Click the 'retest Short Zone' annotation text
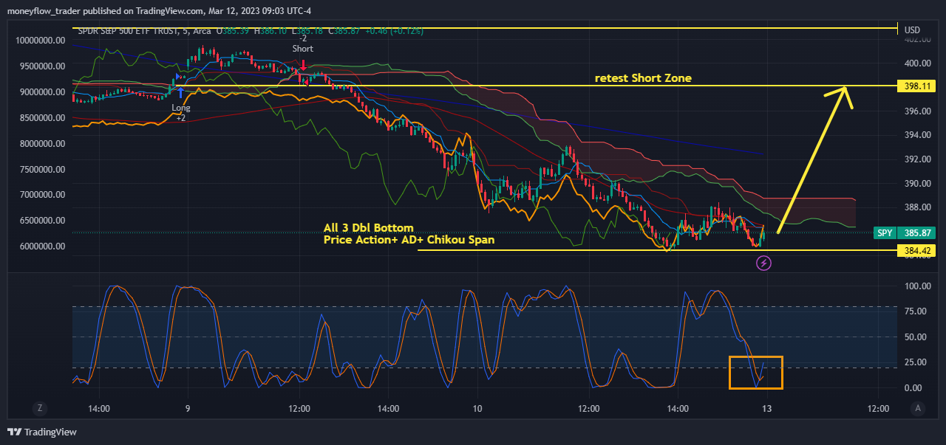Image resolution: width=946 pixels, height=445 pixels. click(x=643, y=78)
